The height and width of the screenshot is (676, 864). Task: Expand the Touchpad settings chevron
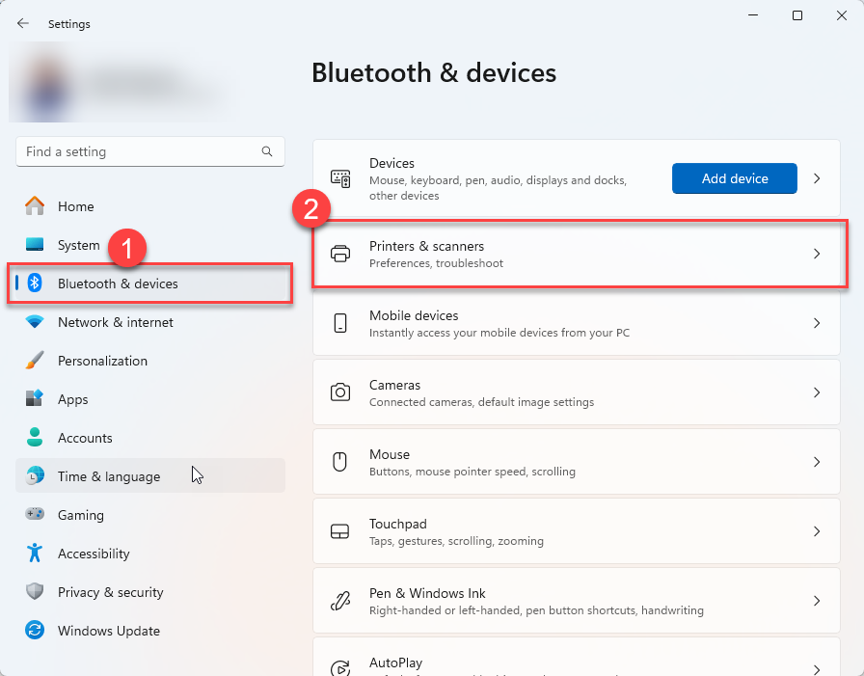[816, 531]
